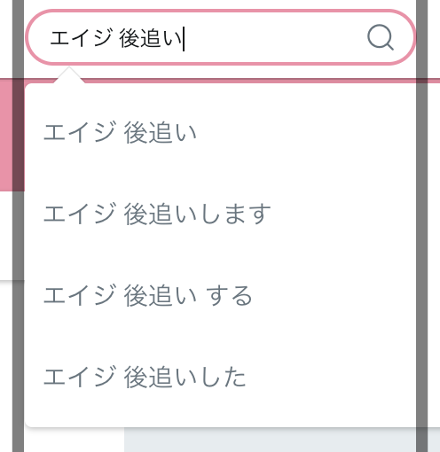Focus the search field containing エイジ 後追い

point(221,37)
